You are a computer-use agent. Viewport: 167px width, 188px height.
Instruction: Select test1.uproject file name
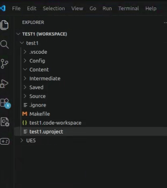coord(46,132)
